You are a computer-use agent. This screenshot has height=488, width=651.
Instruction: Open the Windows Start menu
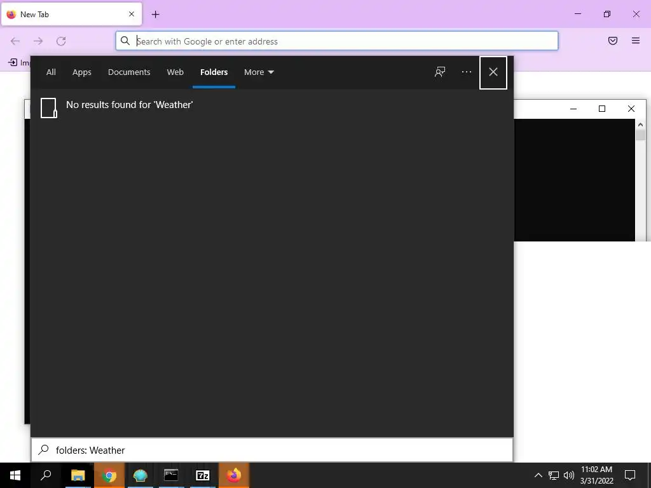click(x=15, y=475)
